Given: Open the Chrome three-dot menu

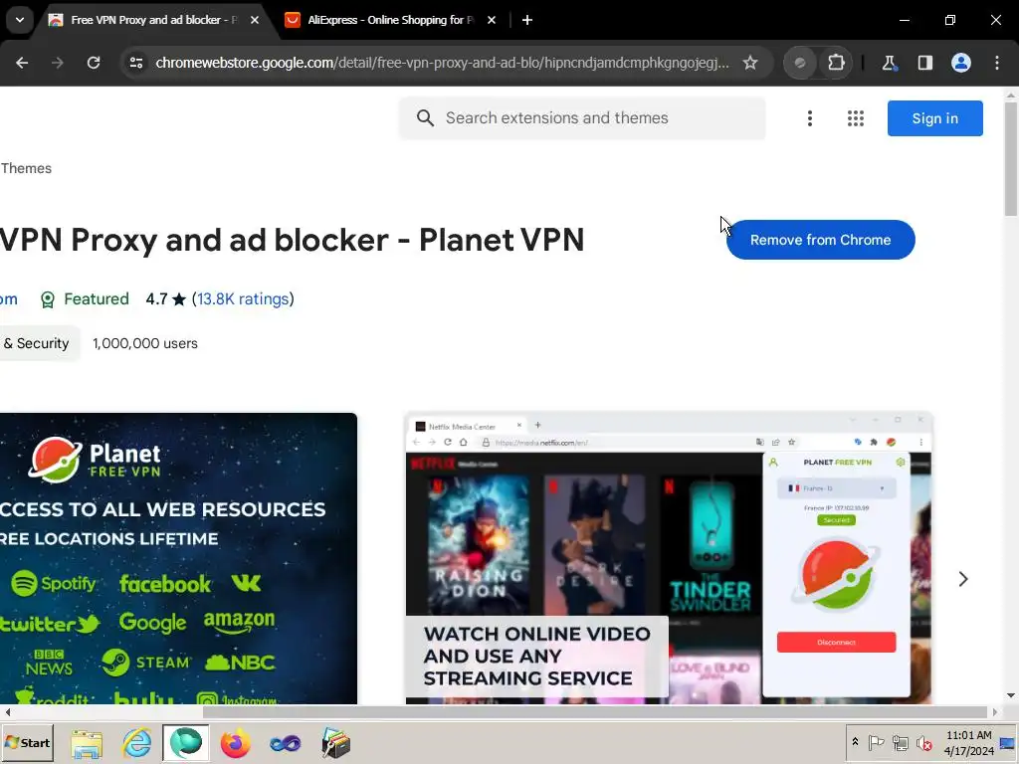Looking at the screenshot, I should (x=997, y=63).
